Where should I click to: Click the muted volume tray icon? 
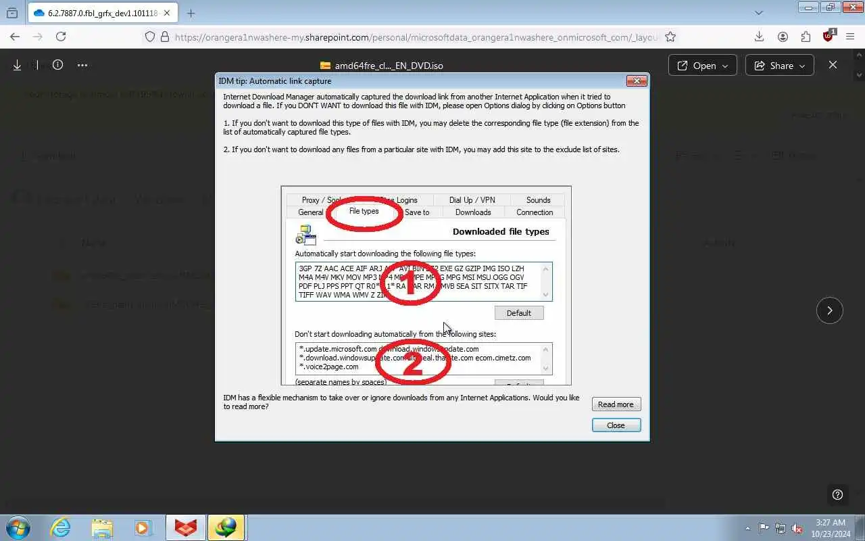(797, 528)
